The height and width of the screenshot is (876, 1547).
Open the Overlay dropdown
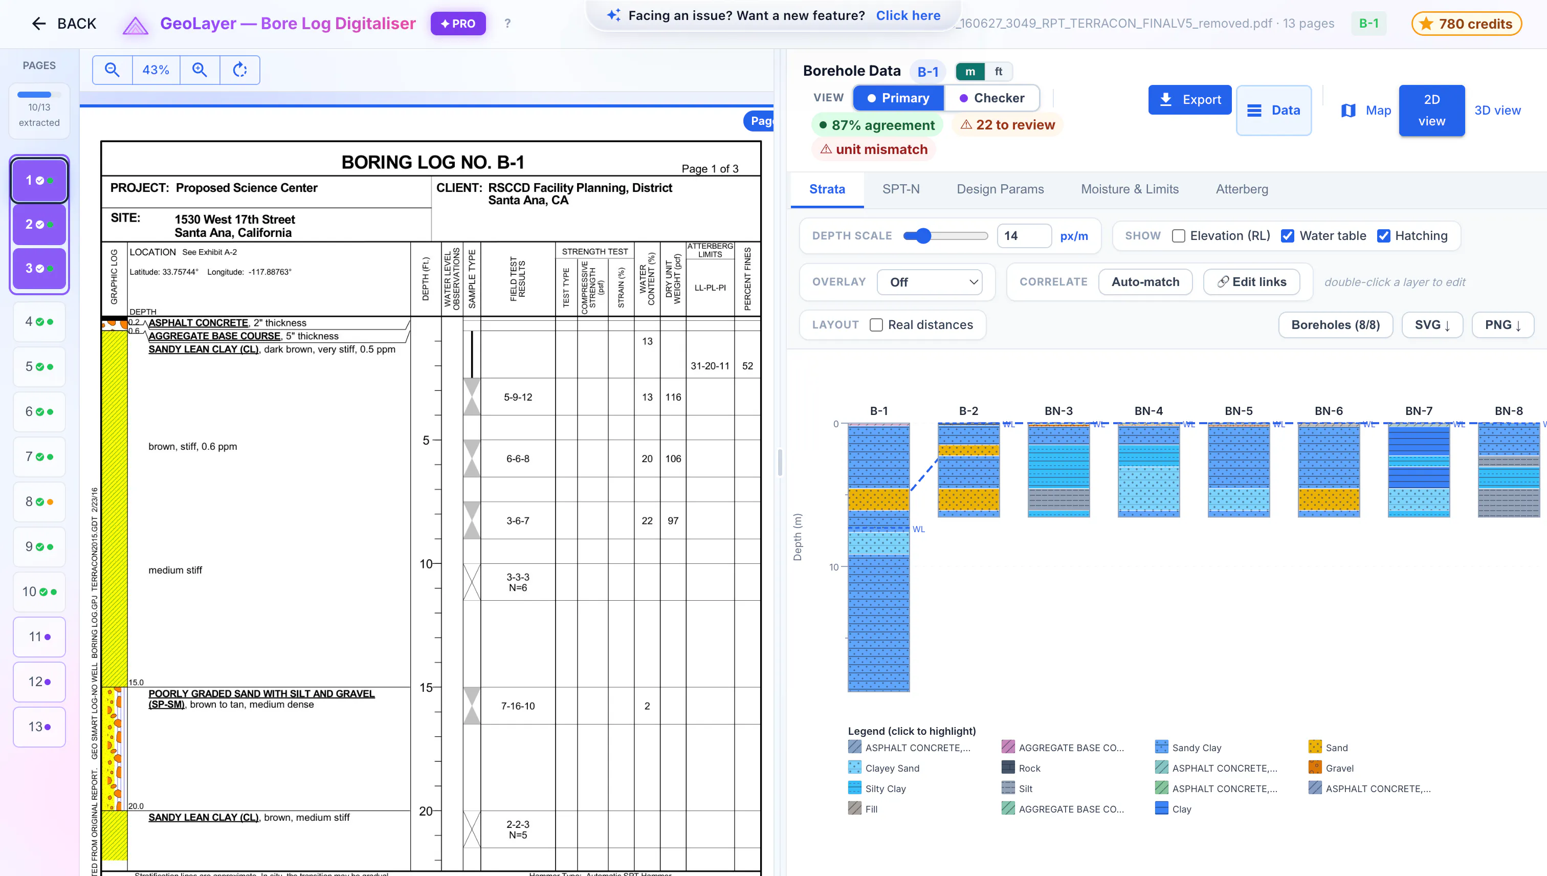tap(930, 282)
